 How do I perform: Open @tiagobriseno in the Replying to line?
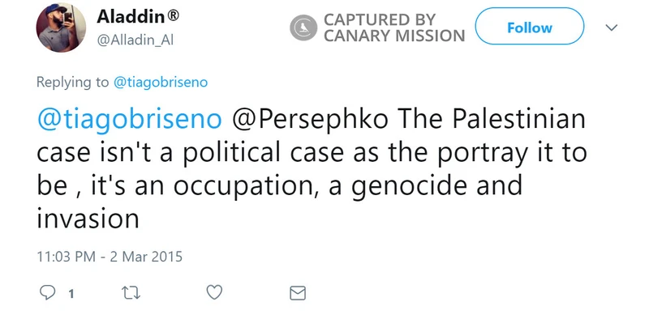coord(161,82)
